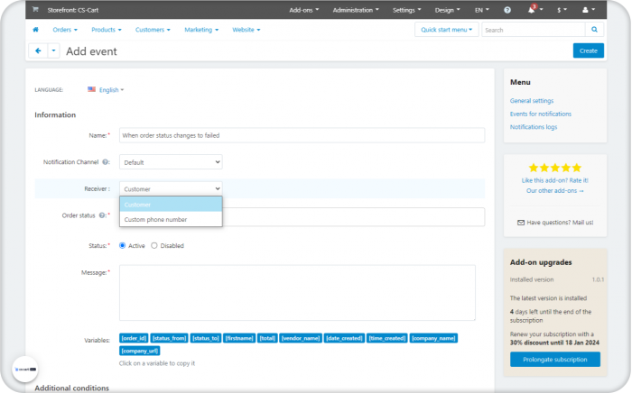Screen dimensions: 632x393
Task: Open the Products menu
Action: tap(107, 30)
